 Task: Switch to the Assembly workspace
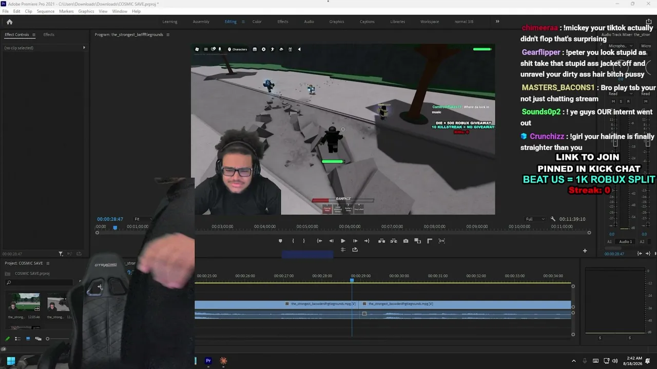click(x=201, y=22)
